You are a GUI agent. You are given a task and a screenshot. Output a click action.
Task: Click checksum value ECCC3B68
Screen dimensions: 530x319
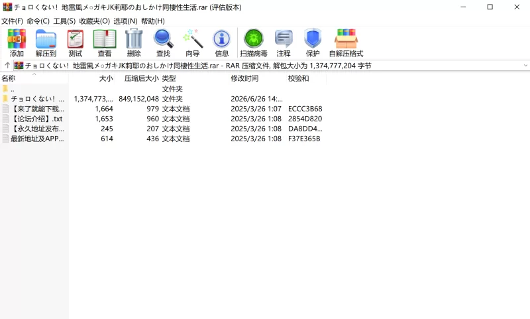(305, 109)
